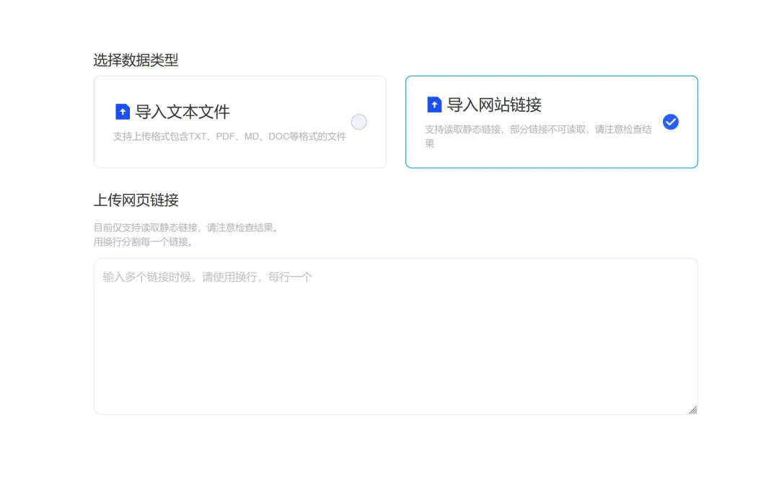This screenshot has width=779, height=495.
Task: Click the textarea resize handle corner
Action: coord(692,409)
